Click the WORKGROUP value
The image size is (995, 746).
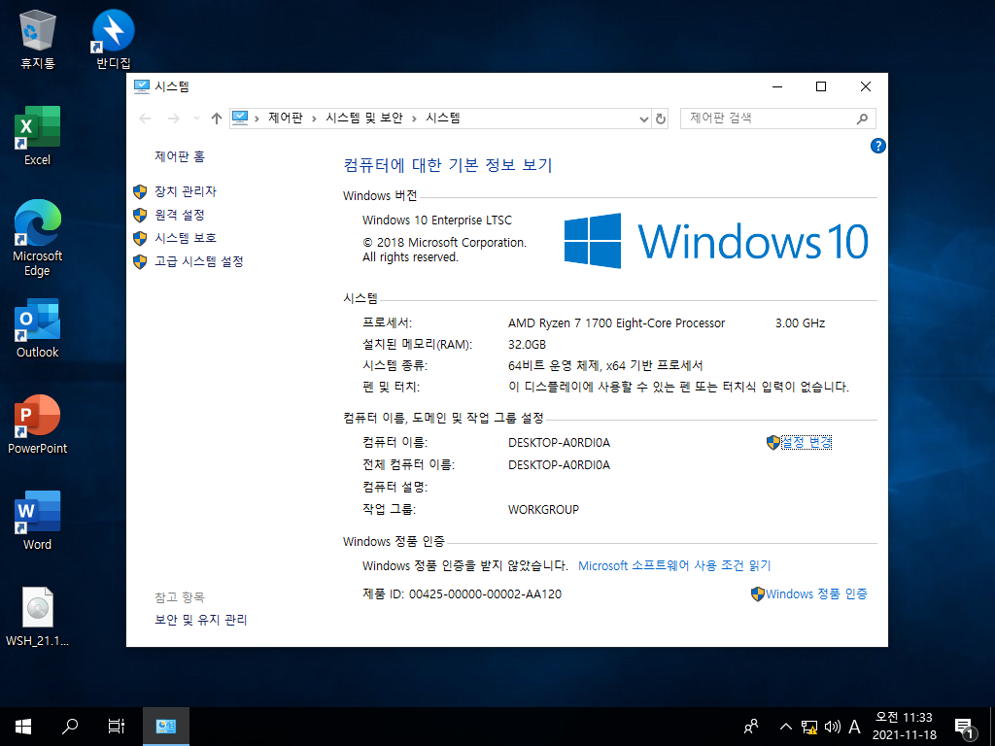(543, 509)
